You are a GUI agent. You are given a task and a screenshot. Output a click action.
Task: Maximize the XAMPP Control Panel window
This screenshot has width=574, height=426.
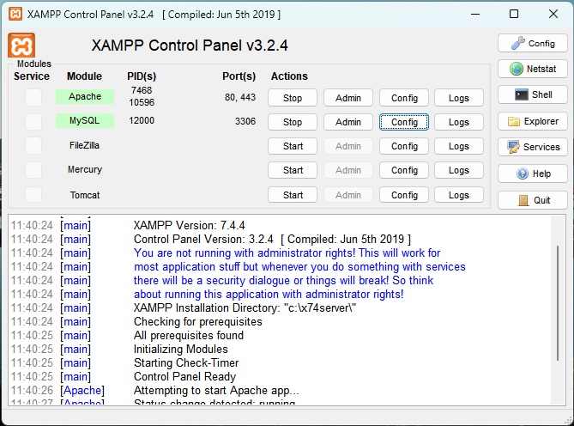coord(514,14)
